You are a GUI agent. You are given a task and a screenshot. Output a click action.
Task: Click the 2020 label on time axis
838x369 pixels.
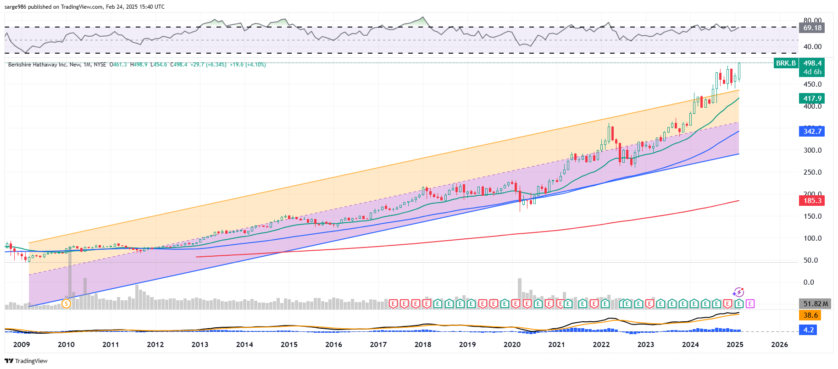[512, 344]
